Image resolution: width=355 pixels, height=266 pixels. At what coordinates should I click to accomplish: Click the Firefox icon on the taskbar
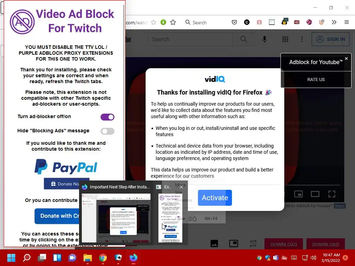133,258
